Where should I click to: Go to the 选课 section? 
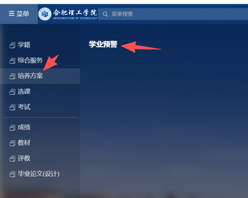point(40,92)
